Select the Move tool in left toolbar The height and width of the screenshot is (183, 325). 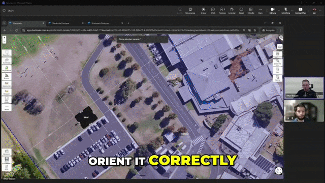pyautogui.click(x=7, y=107)
